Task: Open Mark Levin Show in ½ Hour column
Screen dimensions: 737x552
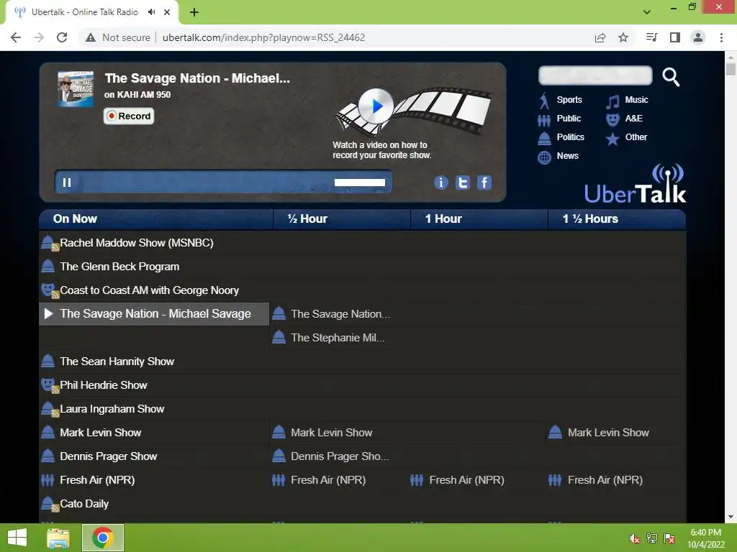Action: point(331,432)
